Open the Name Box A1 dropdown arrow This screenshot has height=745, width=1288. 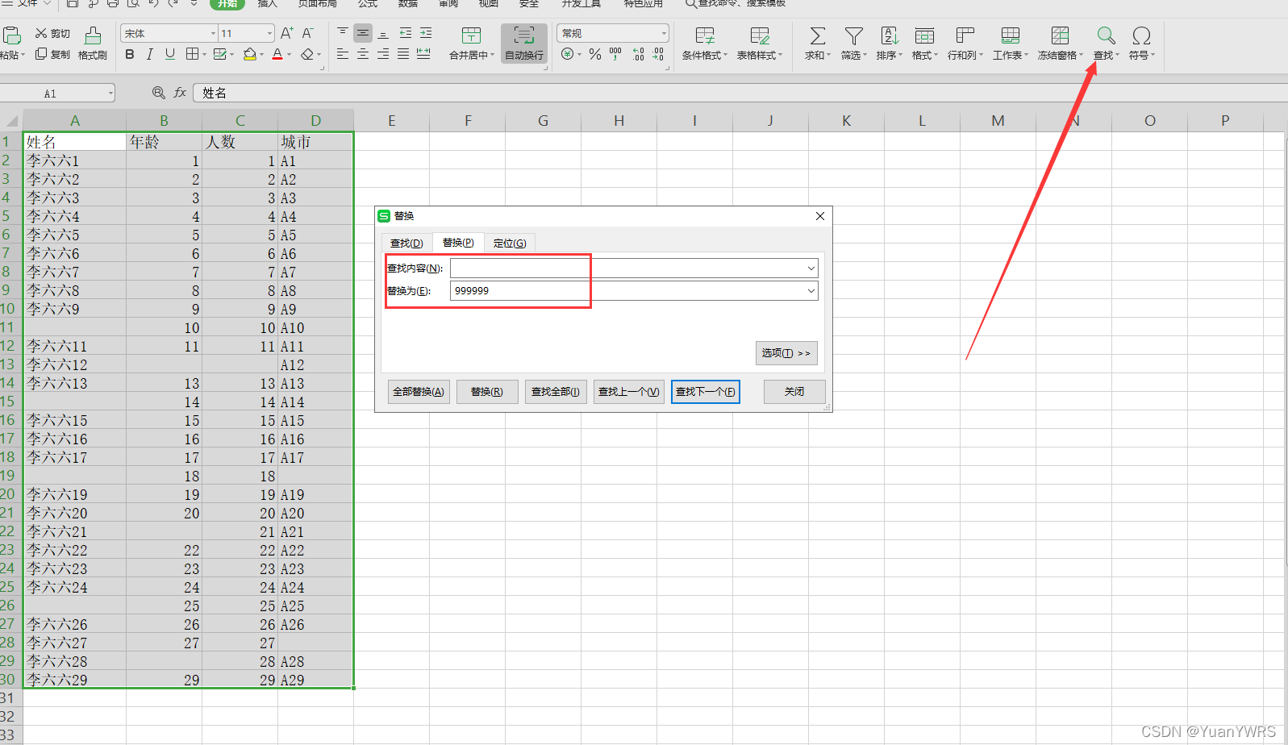(x=110, y=94)
